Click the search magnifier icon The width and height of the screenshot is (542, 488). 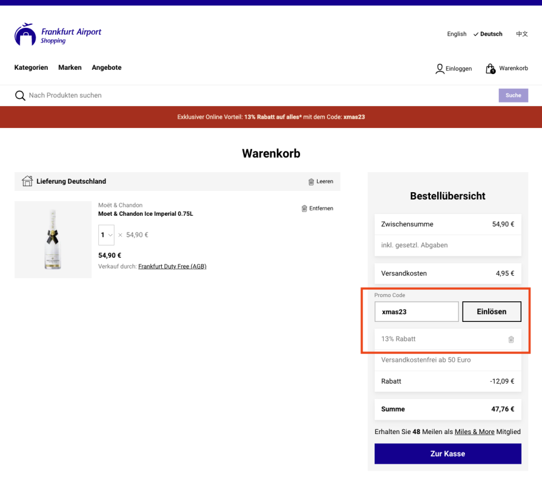(x=20, y=95)
